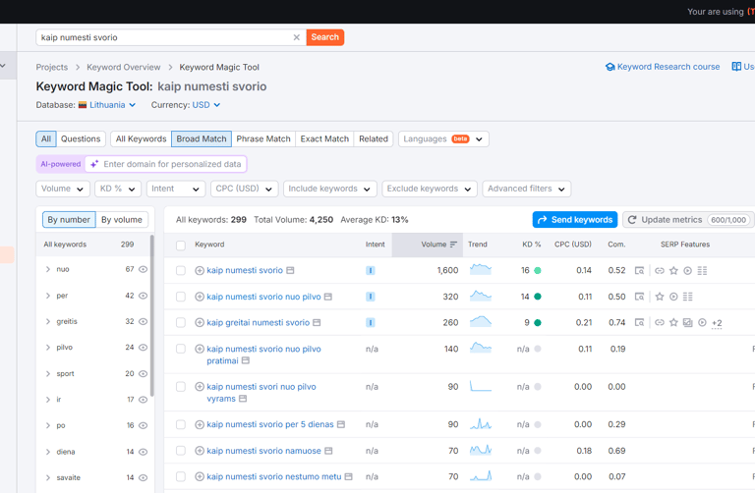Check 'kaip numesti svorio nestumo metu' checkbox
This screenshot has height=493, width=755.
tap(181, 476)
